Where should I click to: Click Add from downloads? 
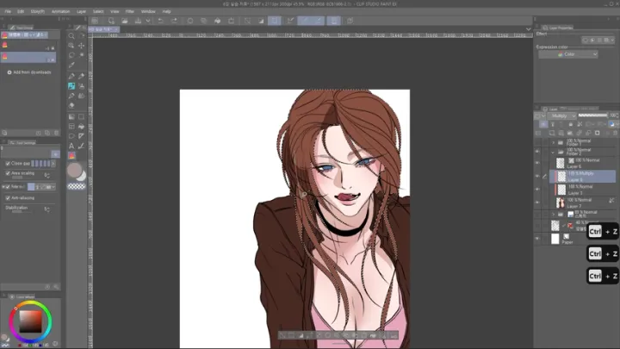click(29, 72)
